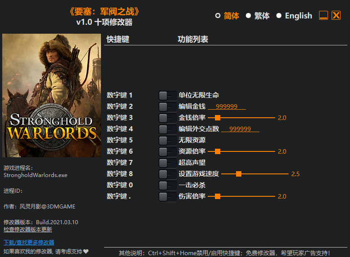Minimize the trainer window
Screen dimensions: 350x257
click(323, 15)
